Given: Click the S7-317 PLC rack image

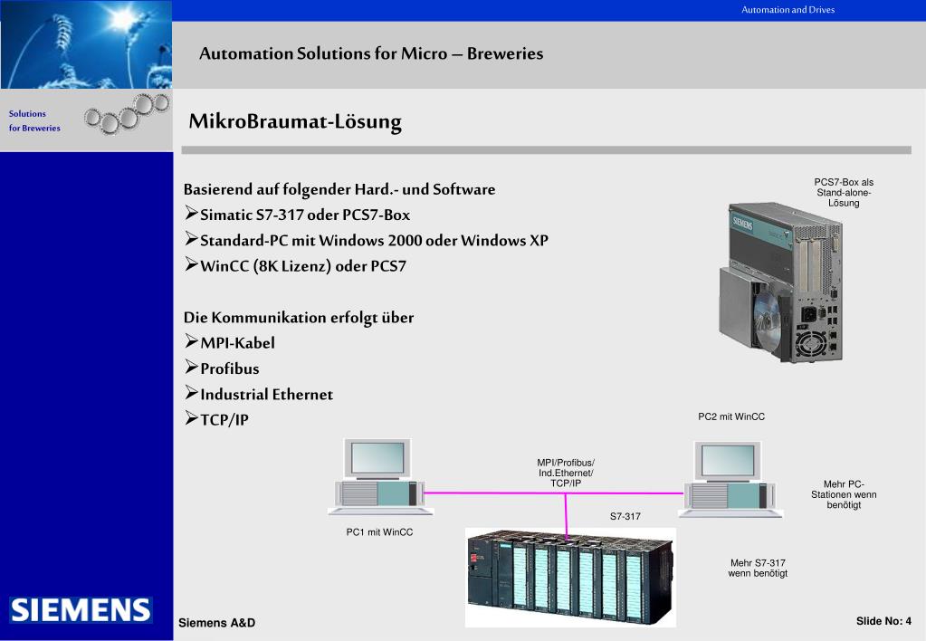Looking at the screenshot, I should click(570, 578).
